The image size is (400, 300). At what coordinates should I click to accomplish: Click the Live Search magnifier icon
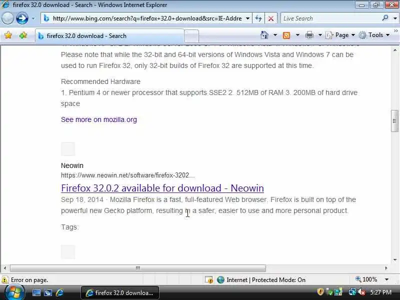[385, 18]
